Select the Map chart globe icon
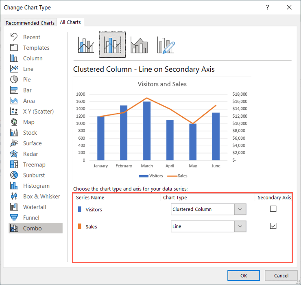 pos(14,122)
